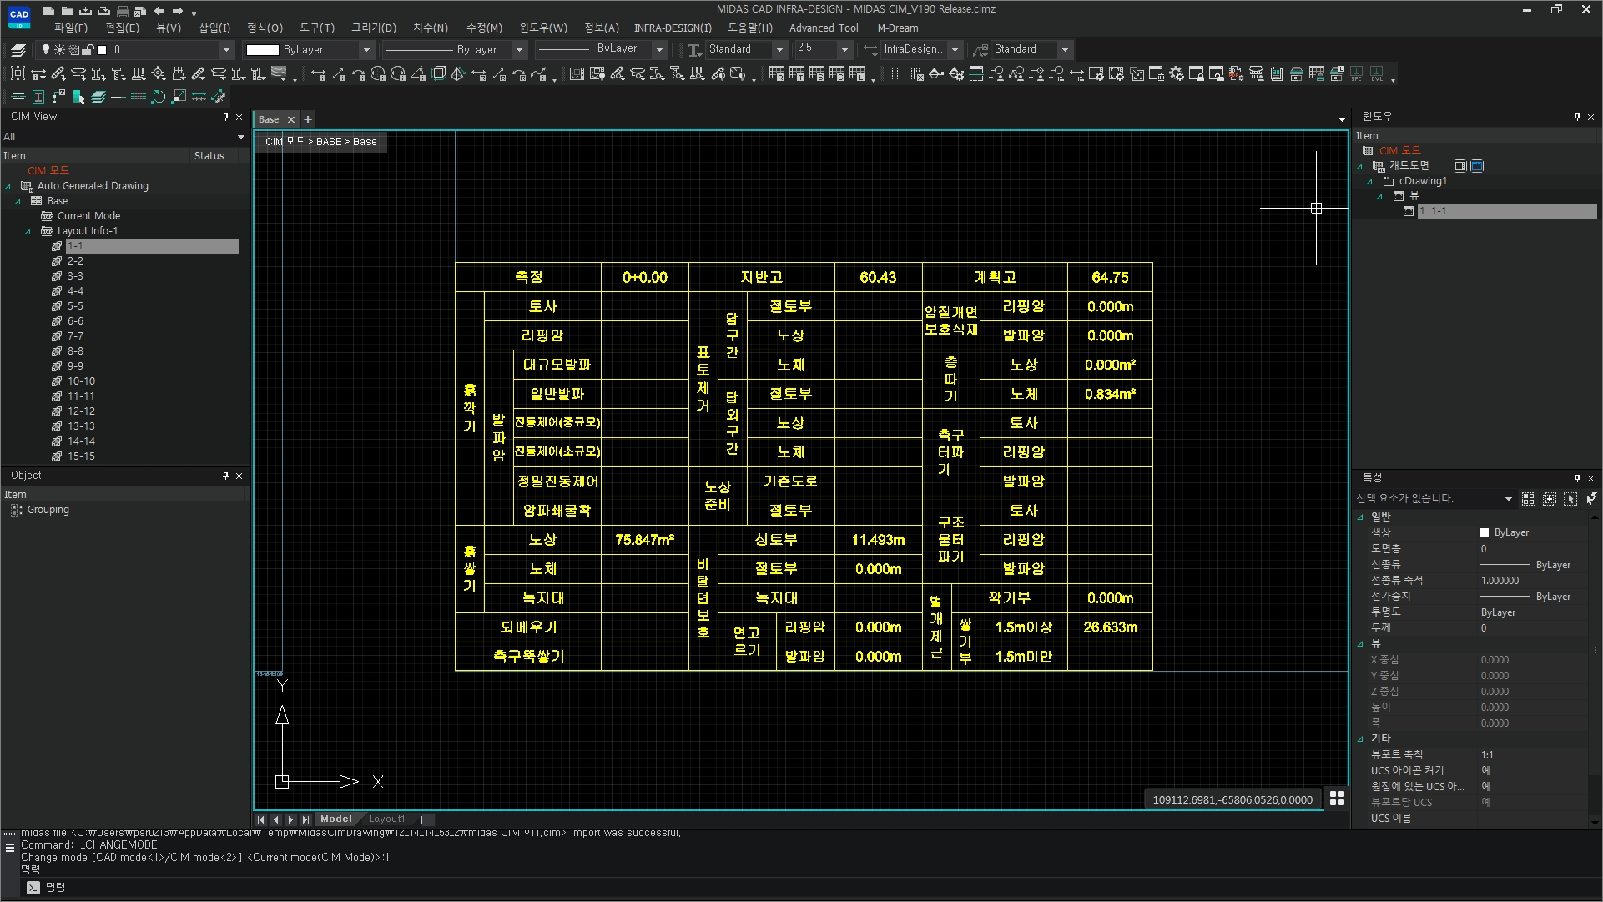Pin the Object panel
This screenshot has width=1603, height=902.
point(225,476)
